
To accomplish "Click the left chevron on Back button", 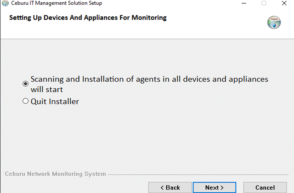I will tap(162, 188).
